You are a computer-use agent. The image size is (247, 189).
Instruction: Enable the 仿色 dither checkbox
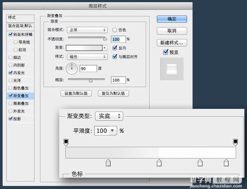[x=115, y=30]
